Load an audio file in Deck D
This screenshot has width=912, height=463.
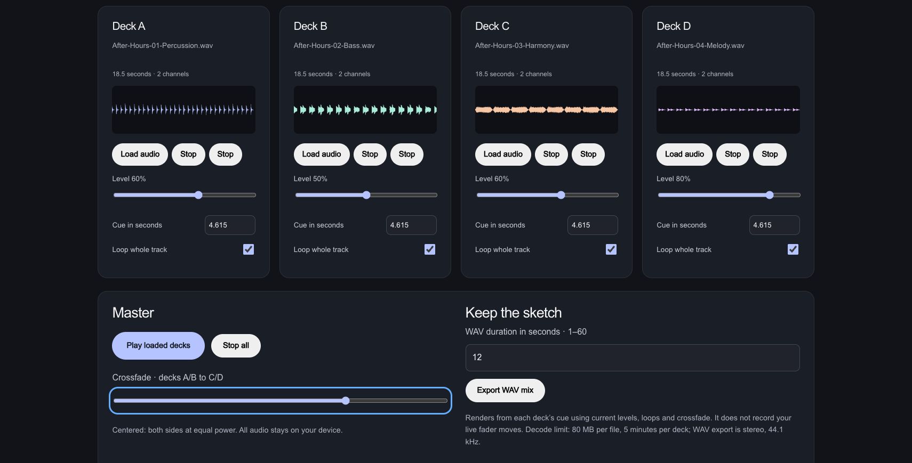coord(684,155)
